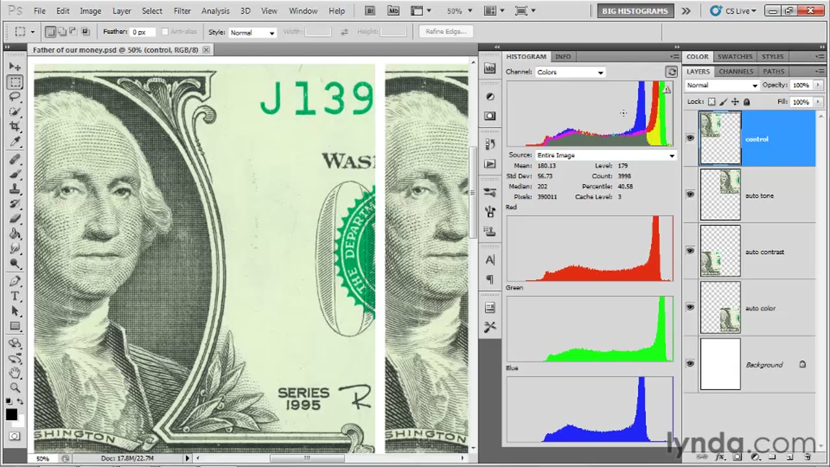Select the Rectangular Marquee tool
Image resolution: width=830 pixels, height=467 pixels.
[15, 82]
